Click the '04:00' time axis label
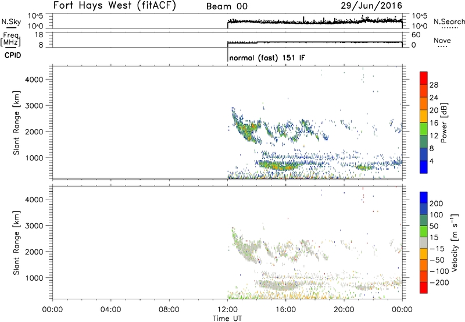Screen dimensions: 465x322 pyautogui.click(x=110, y=310)
